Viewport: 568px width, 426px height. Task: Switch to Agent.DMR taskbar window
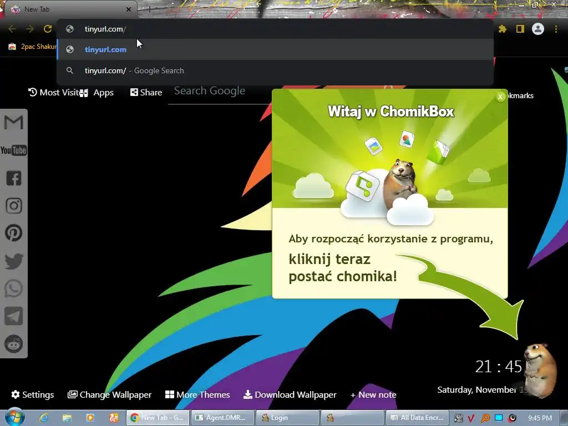[x=222, y=418]
